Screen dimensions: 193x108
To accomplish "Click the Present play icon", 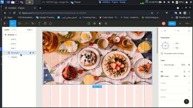I will point(180,23).
